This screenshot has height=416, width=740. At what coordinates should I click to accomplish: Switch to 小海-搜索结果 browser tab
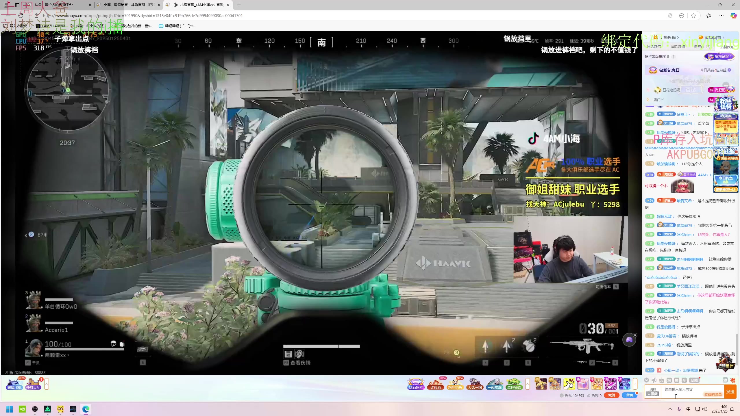[x=129, y=5]
